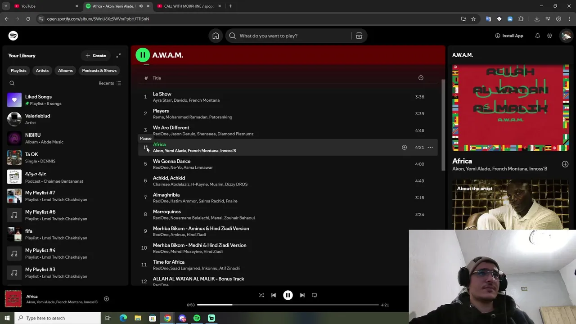The image size is (576, 324).
Task: Expand Your Library to full view
Action: click(x=118, y=55)
